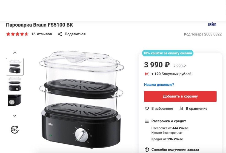The width and height of the screenshot is (226, 153).
Task: Open the 16 отзывов reviews link
Action: (41, 34)
